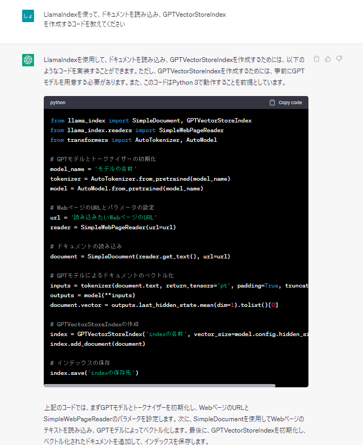Copy the response using the clipboard icon
This screenshot has width=363, height=445.
(x=317, y=59)
